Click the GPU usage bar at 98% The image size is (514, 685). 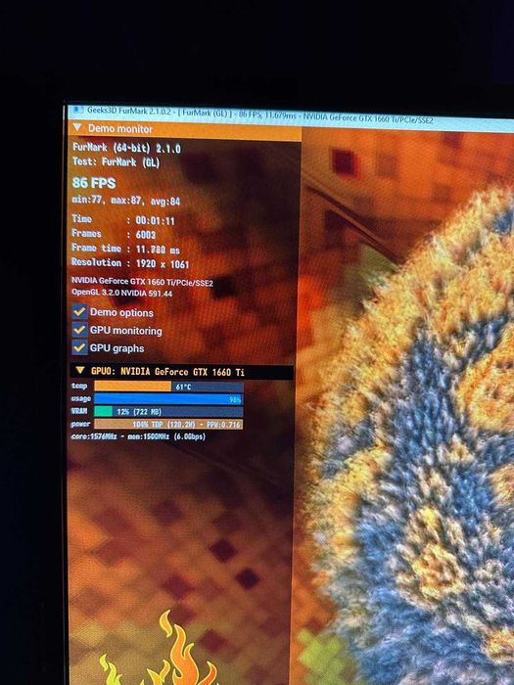(168, 399)
